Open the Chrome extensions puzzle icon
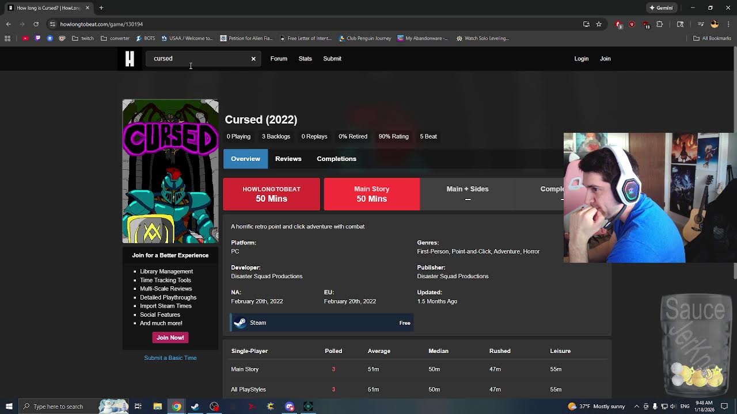737x414 pixels. pyautogui.click(x=660, y=24)
